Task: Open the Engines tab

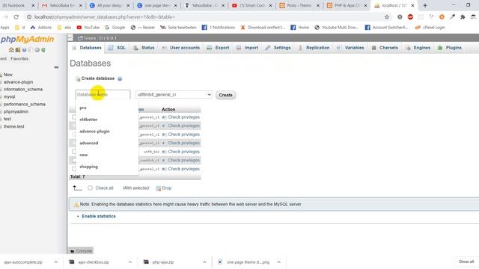Action: coord(418,48)
